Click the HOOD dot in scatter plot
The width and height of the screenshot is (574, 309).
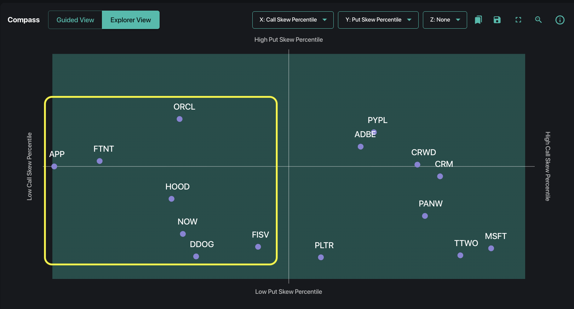pos(171,199)
